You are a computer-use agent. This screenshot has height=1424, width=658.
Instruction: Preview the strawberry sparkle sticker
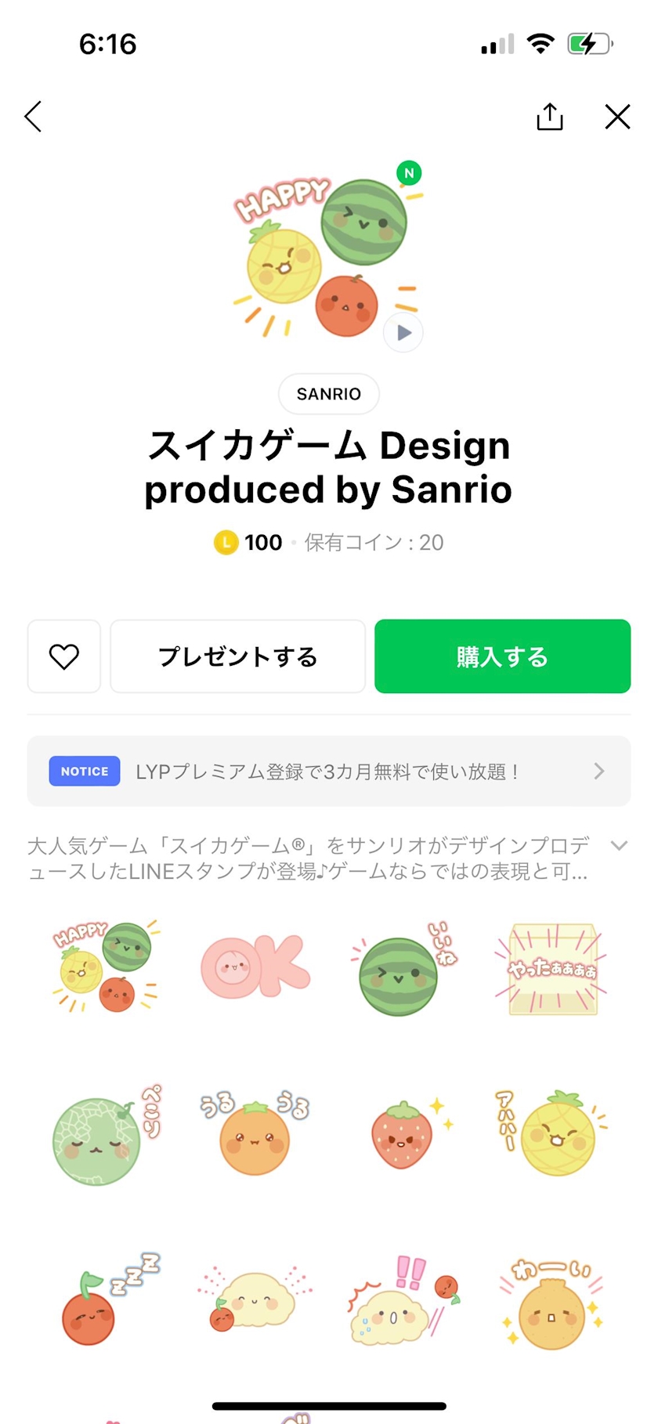(x=406, y=1133)
